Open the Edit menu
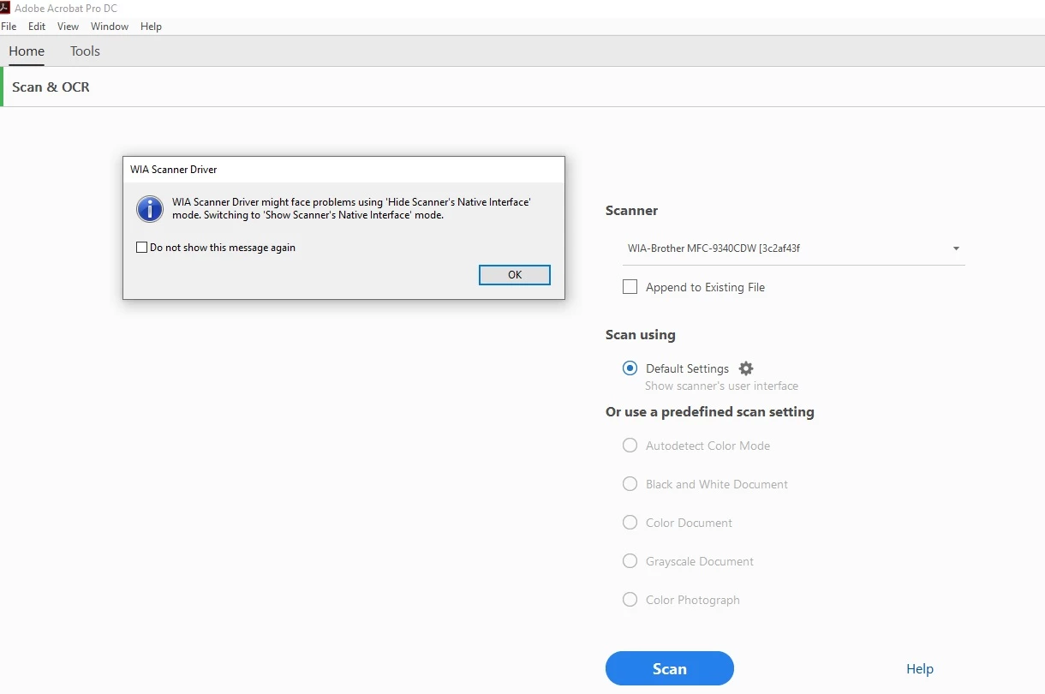The height and width of the screenshot is (694, 1045). pos(37,27)
